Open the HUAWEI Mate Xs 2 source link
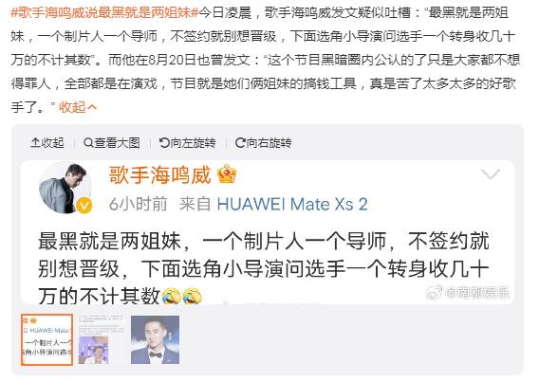 click(x=292, y=204)
